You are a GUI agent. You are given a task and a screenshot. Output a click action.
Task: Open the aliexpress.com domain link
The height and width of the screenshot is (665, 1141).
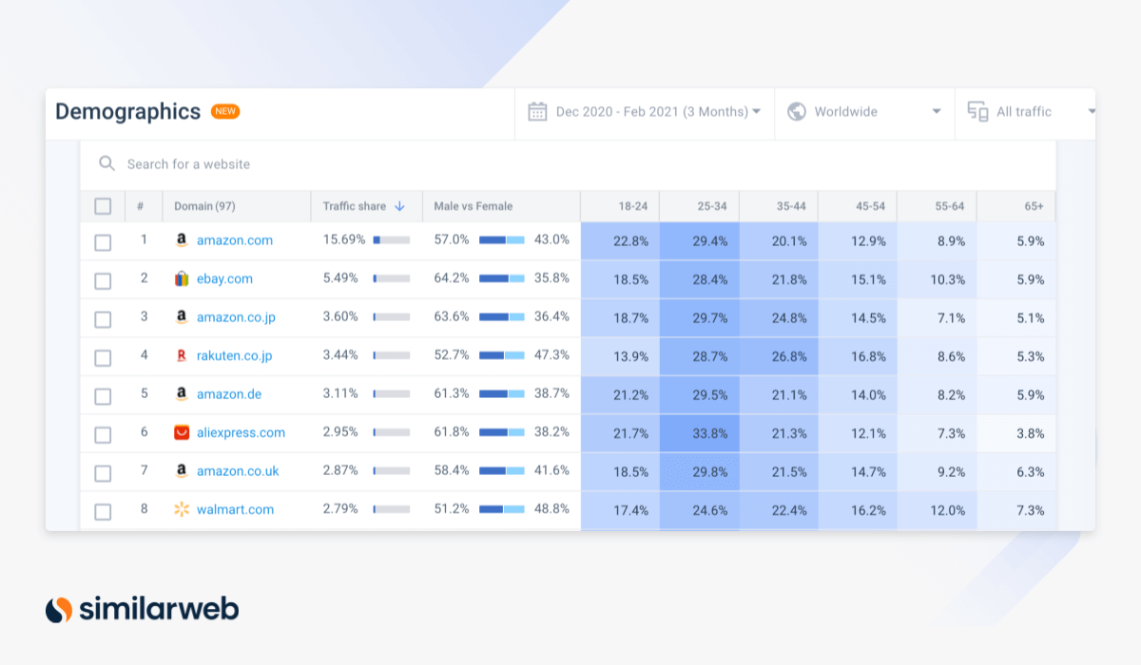tap(241, 432)
